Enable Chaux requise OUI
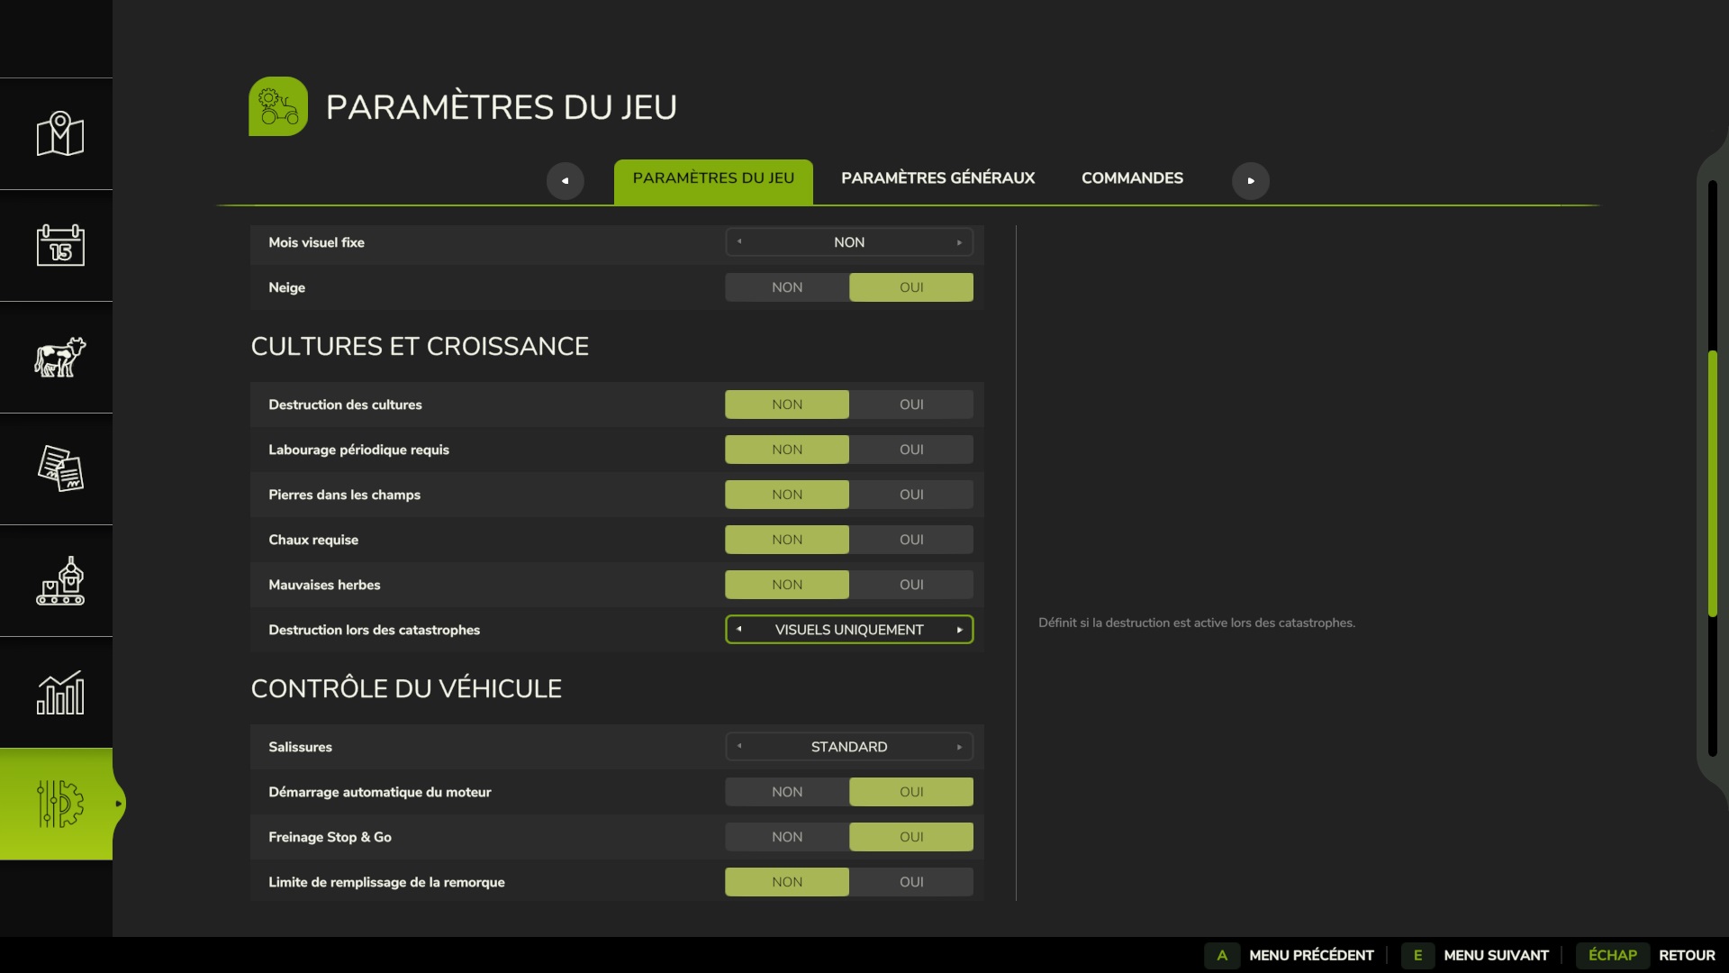This screenshot has width=1729, height=973. pos(911,540)
